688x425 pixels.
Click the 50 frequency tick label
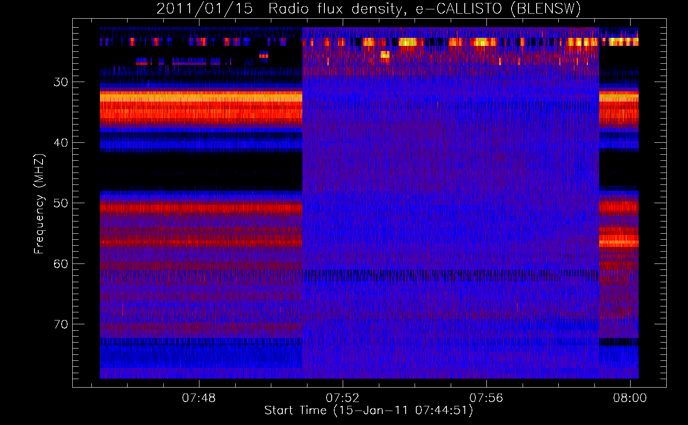pos(61,203)
